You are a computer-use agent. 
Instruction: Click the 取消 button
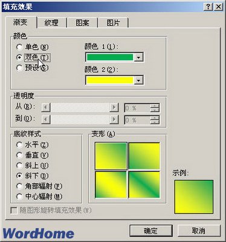[x=199, y=231]
